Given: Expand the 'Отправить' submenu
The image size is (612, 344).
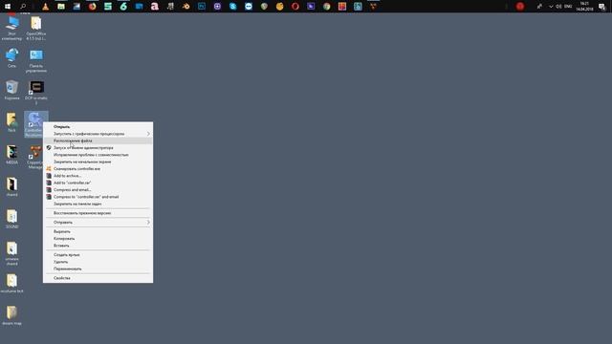Looking at the screenshot, I should click(98, 223).
